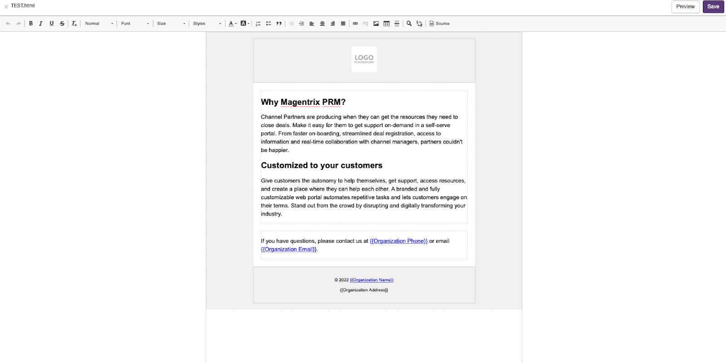This screenshot has width=726, height=363.
Task: Open the Size dropdown
Action: (171, 24)
